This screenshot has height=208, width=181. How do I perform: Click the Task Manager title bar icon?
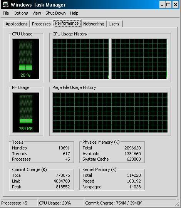tap(5, 4)
